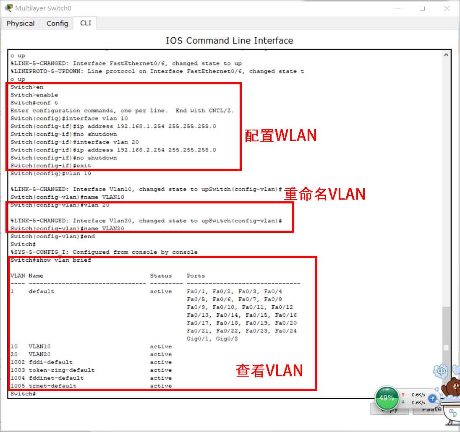
Task: Open the Config tab
Action: (57, 23)
